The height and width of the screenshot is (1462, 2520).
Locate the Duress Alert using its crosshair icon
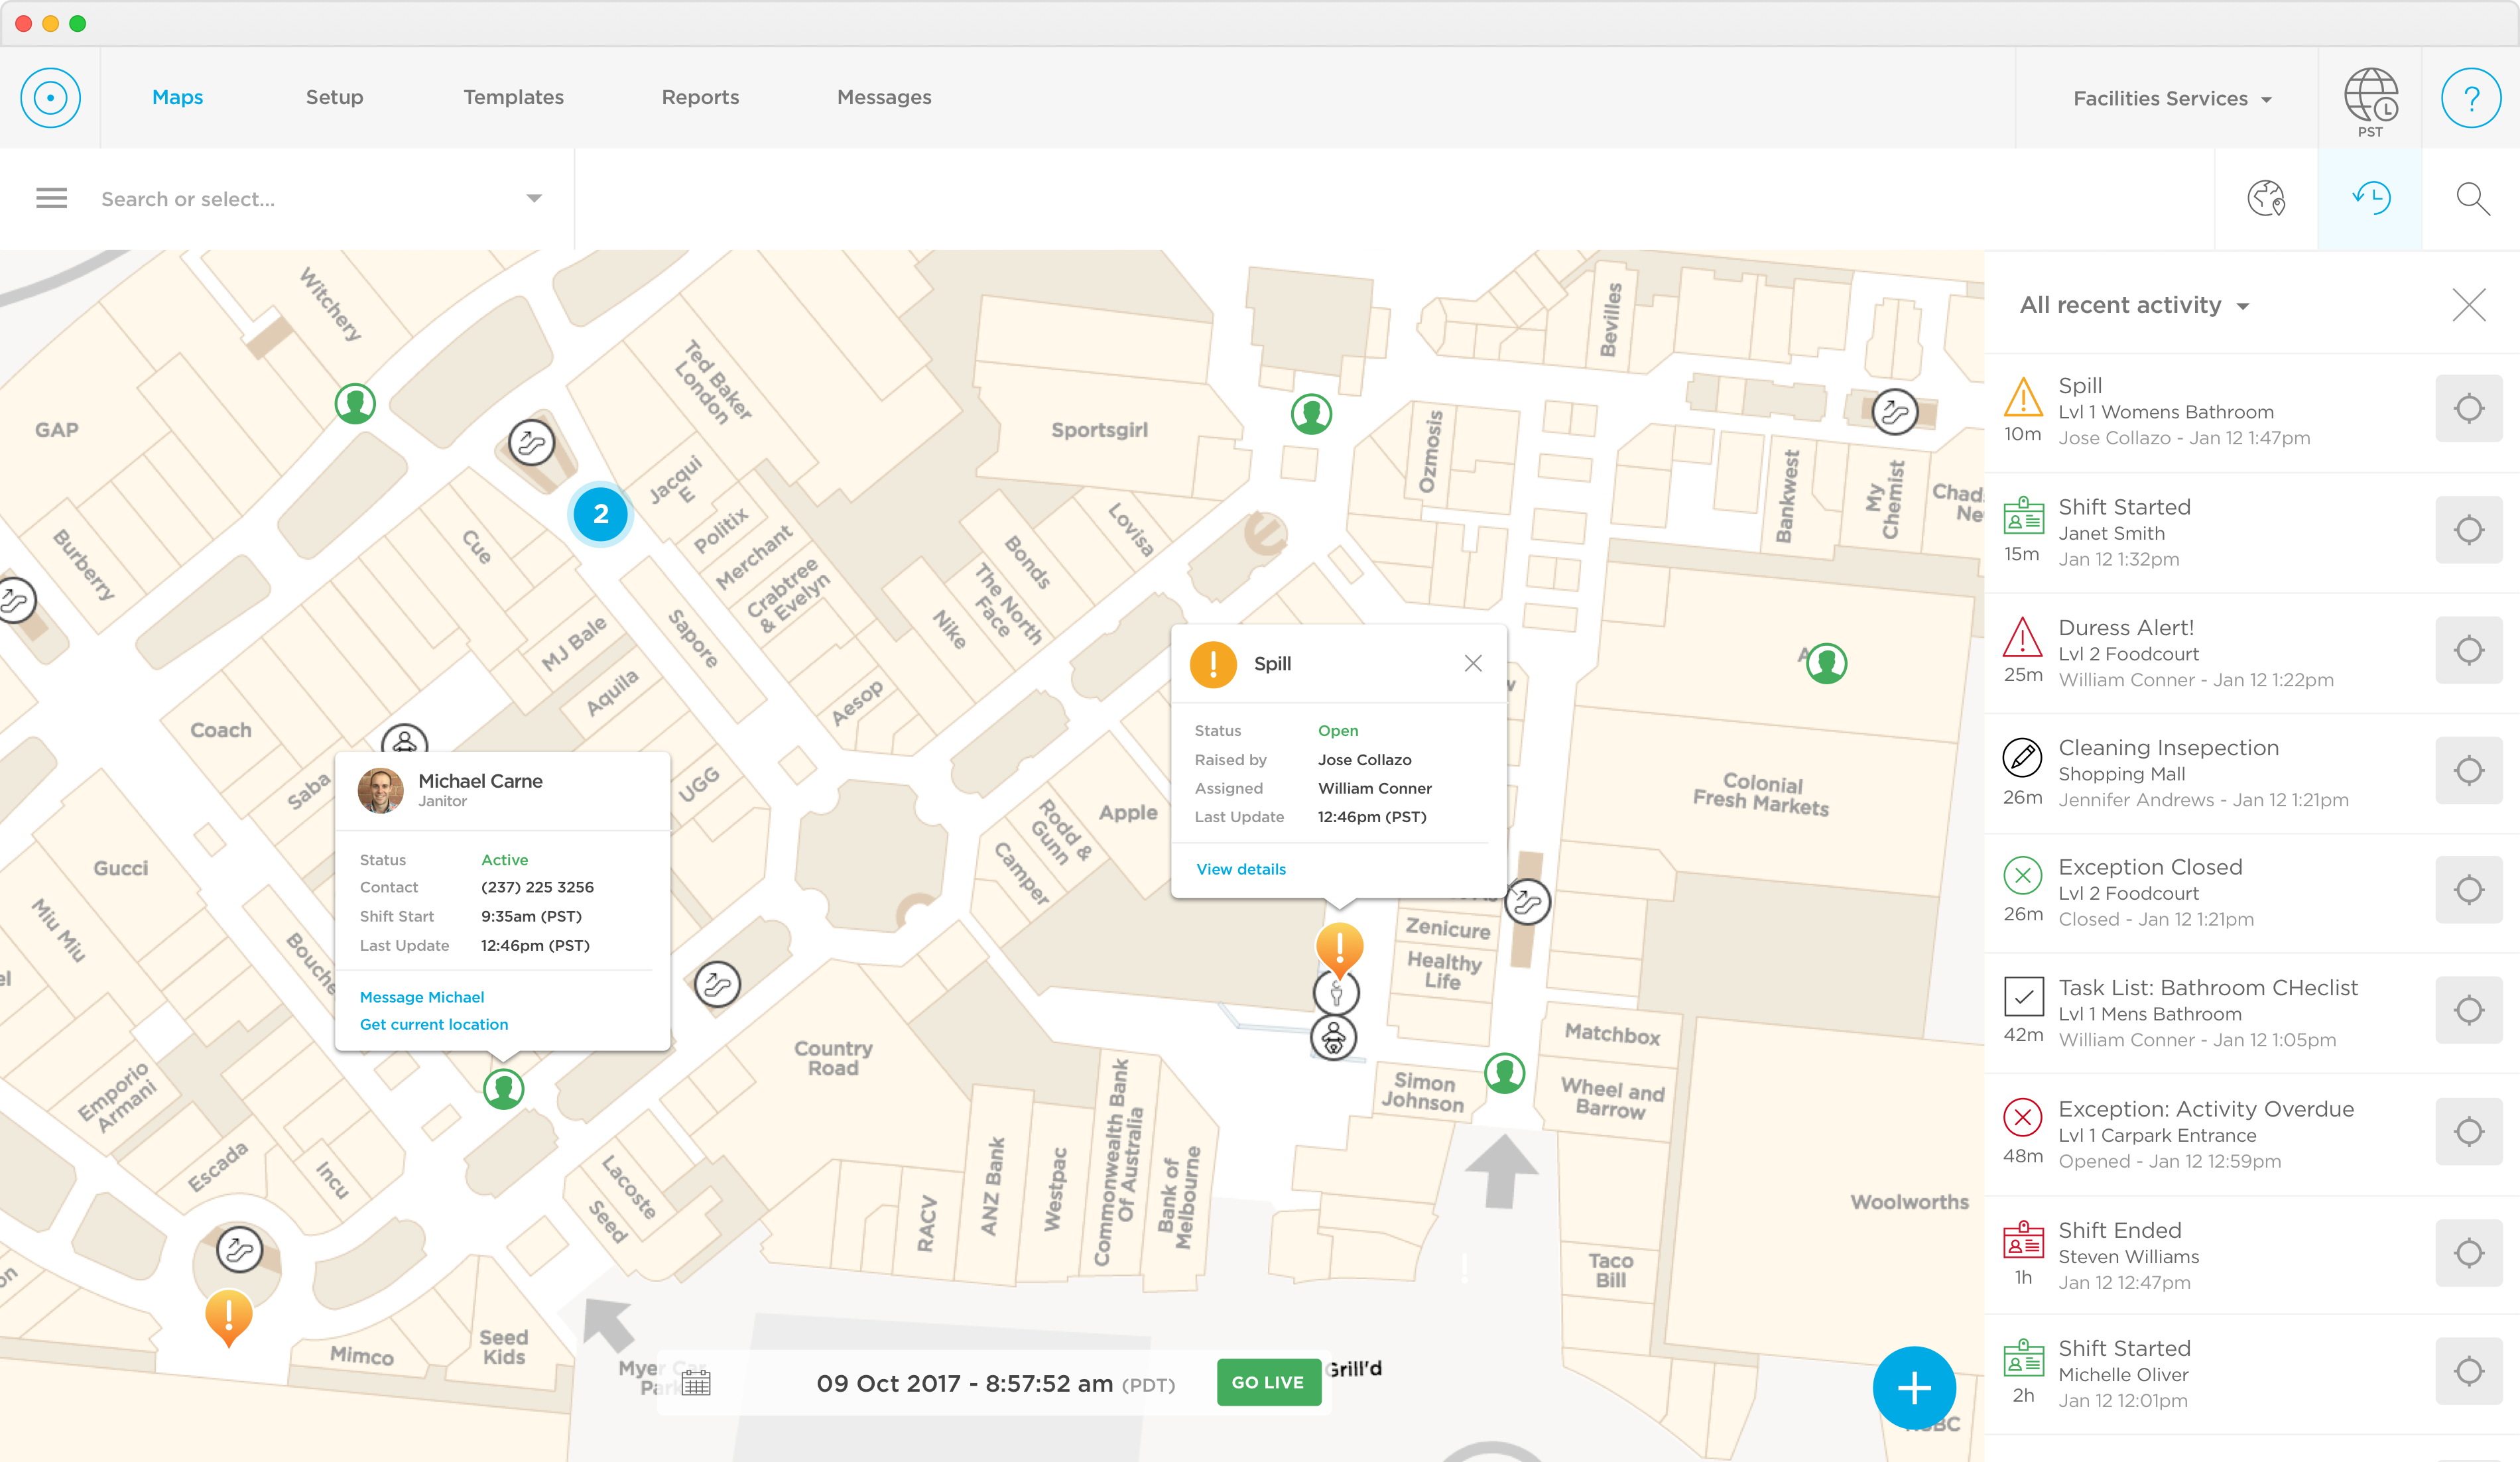pos(2470,650)
